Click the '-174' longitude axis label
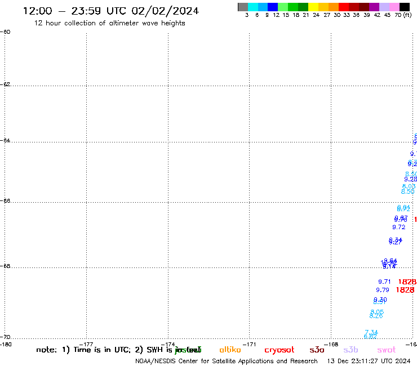 click(168, 345)
